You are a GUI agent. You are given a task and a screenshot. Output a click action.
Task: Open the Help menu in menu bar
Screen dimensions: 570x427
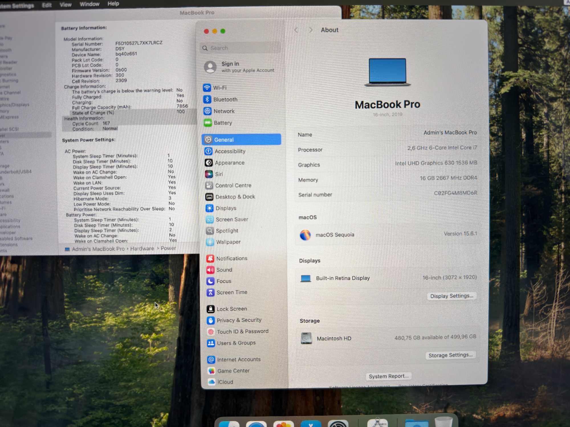coord(113,4)
